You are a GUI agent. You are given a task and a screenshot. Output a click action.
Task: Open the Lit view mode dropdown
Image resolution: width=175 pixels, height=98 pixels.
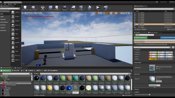tap(36, 13)
